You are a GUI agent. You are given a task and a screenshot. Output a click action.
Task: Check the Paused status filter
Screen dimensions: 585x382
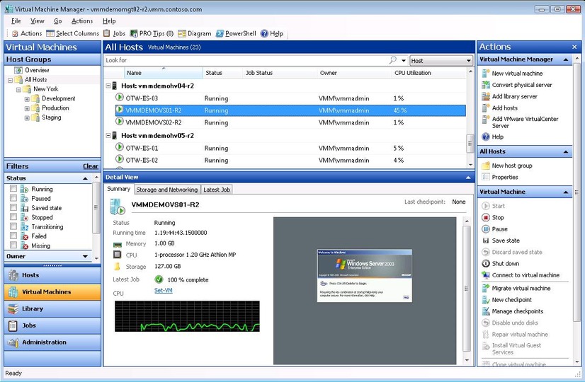[13, 198]
